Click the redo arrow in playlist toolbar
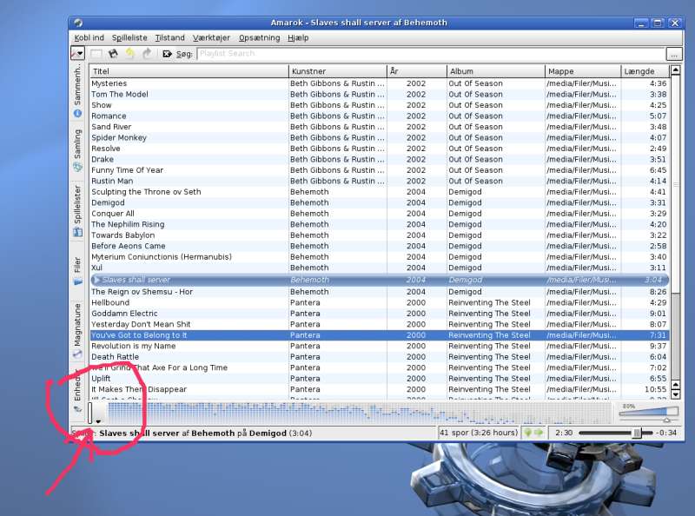This screenshot has height=516, width=695. [x=147, y=54]
